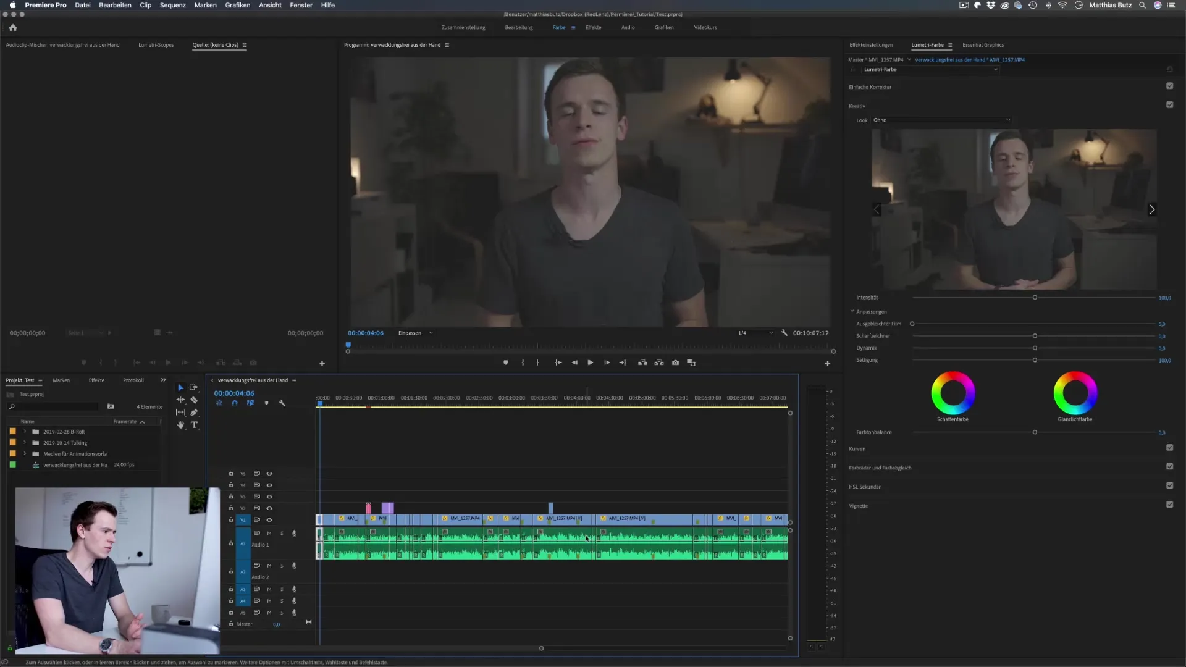Click the Glanzlichtfarbe color wheel

point(1075,393)
